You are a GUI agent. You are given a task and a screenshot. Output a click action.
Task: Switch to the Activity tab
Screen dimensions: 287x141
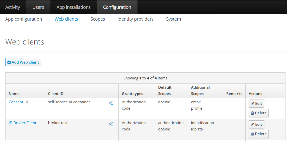pyautogui.click(x=13, y=7)
